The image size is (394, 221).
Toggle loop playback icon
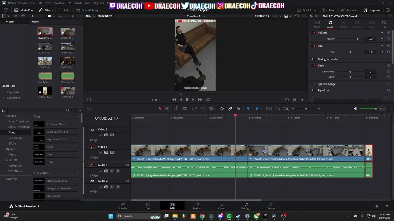pos(208,99)
